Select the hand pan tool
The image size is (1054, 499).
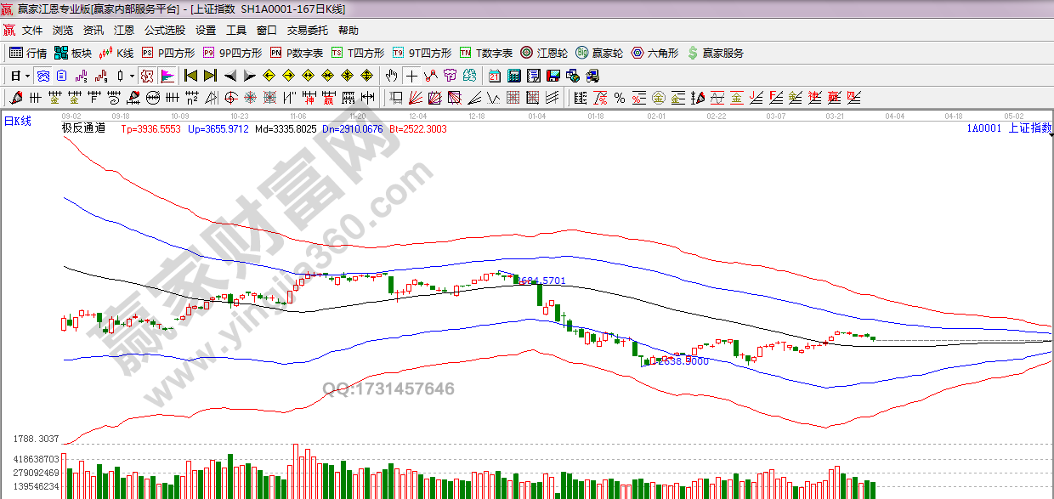point(392,76)
